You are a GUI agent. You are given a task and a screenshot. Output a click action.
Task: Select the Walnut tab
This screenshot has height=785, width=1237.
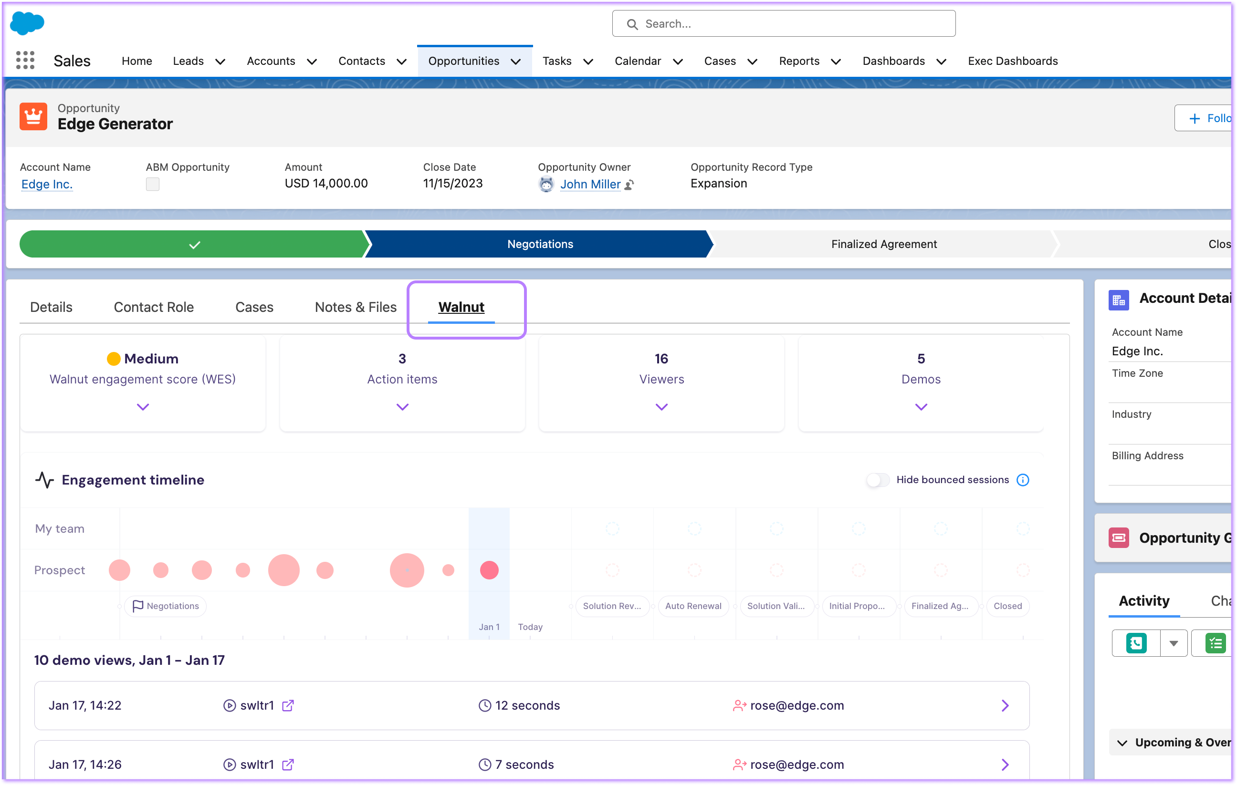461,307
